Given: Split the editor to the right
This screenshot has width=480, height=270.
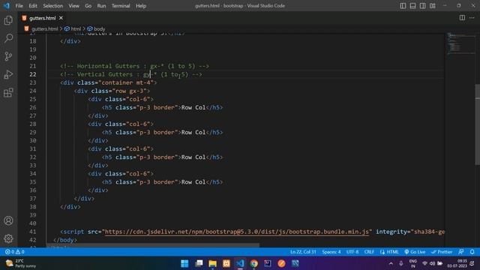Looking at the screenshot, I should click(x=462, y=18).
